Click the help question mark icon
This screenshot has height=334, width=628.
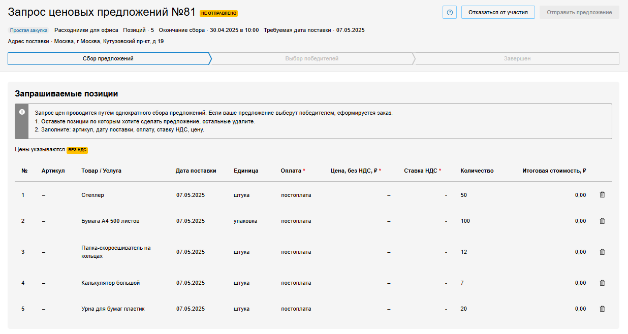(449, 12)
